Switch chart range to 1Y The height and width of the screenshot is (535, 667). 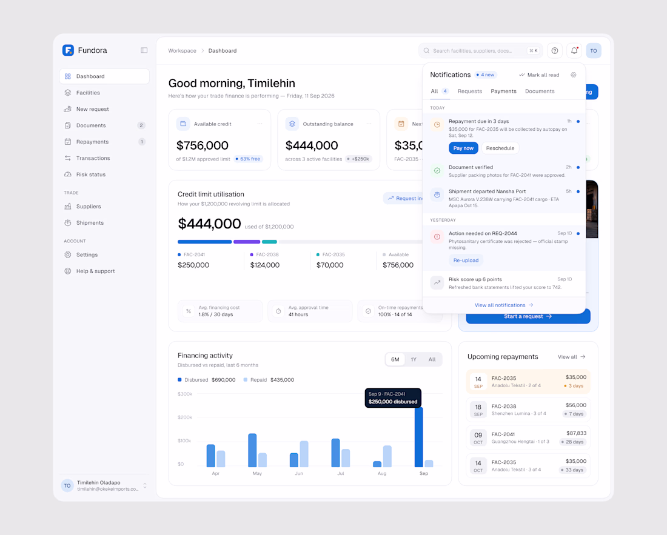(x=414, y=359)
